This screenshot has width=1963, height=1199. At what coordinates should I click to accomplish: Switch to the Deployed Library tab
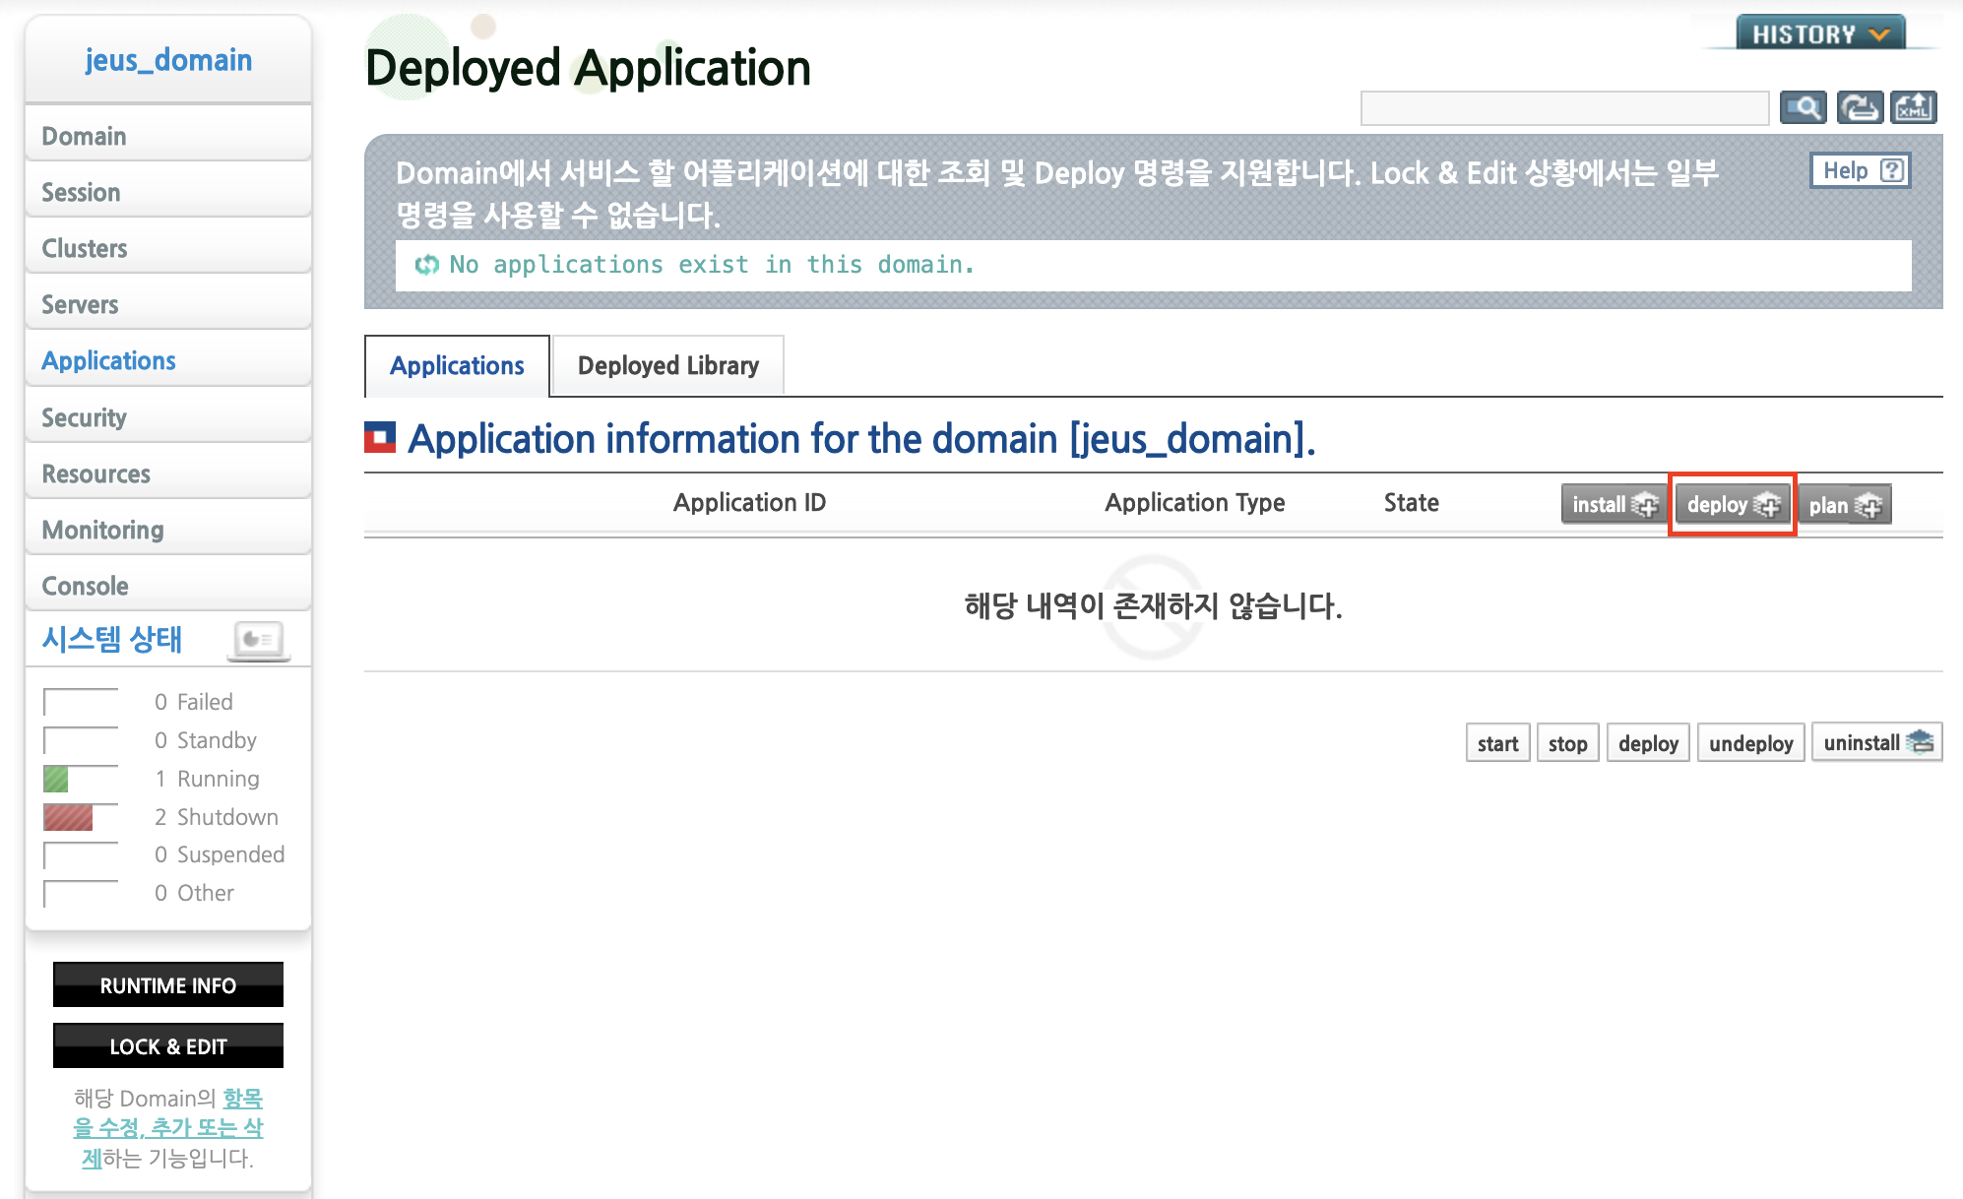667,365
